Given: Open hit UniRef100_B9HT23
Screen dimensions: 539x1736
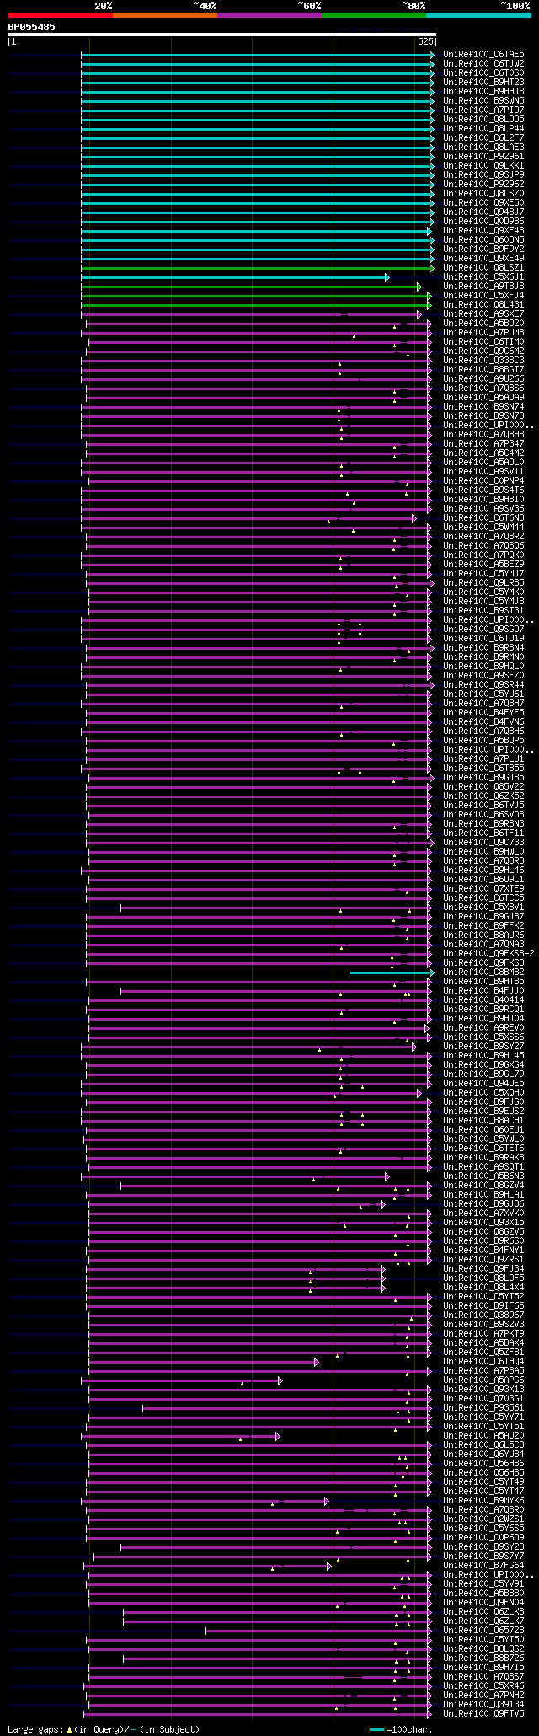Looking at the screenshot, I should (x=483, y=82).
